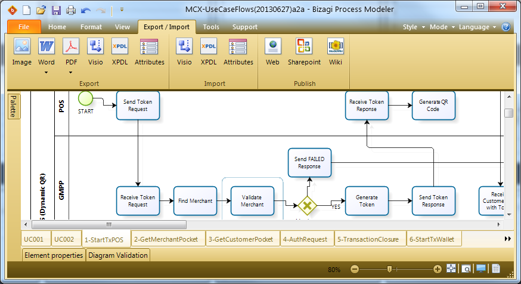Open the Language dropdown menu
This screenshot has height=284, width=521.
477,27
